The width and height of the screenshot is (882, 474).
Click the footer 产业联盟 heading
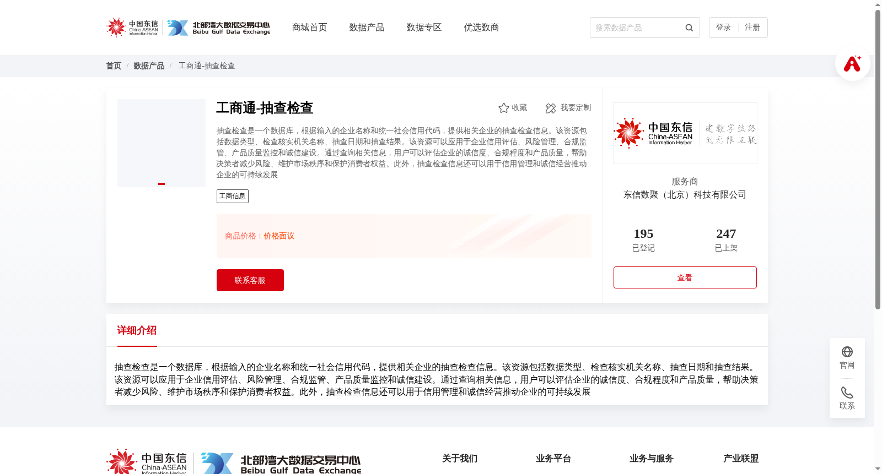(x=741, y=459)
